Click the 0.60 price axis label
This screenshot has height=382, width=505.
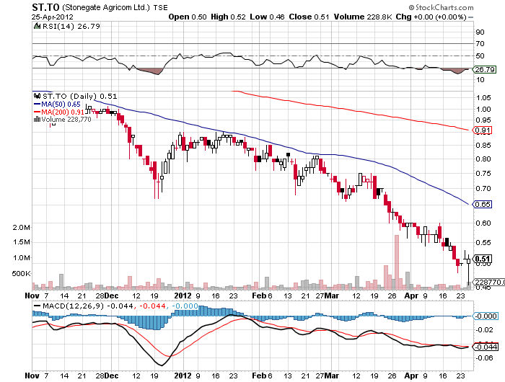pos(483,223)
